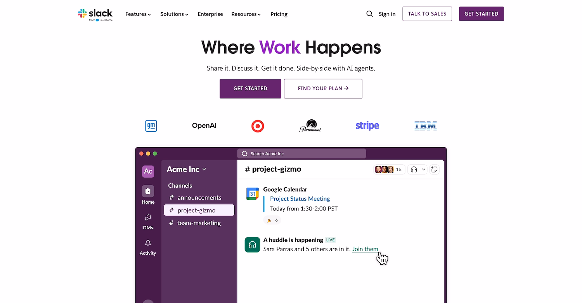Open the Acme Inc workspace menu
Viewport: 582px width, 303px height.
[186, 169]
